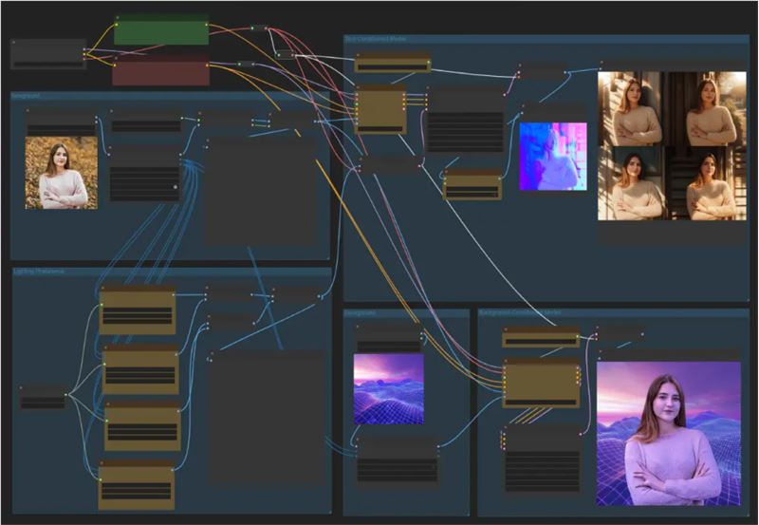Open the image file selector above the autumn portrait

coord(61,129)
